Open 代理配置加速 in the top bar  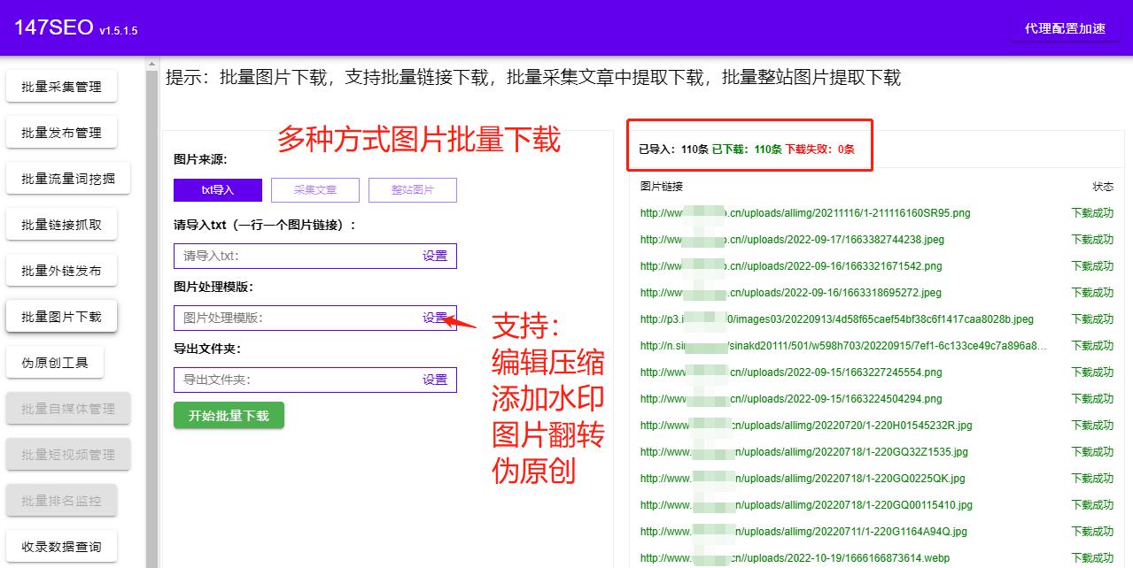click(1064, 27)
